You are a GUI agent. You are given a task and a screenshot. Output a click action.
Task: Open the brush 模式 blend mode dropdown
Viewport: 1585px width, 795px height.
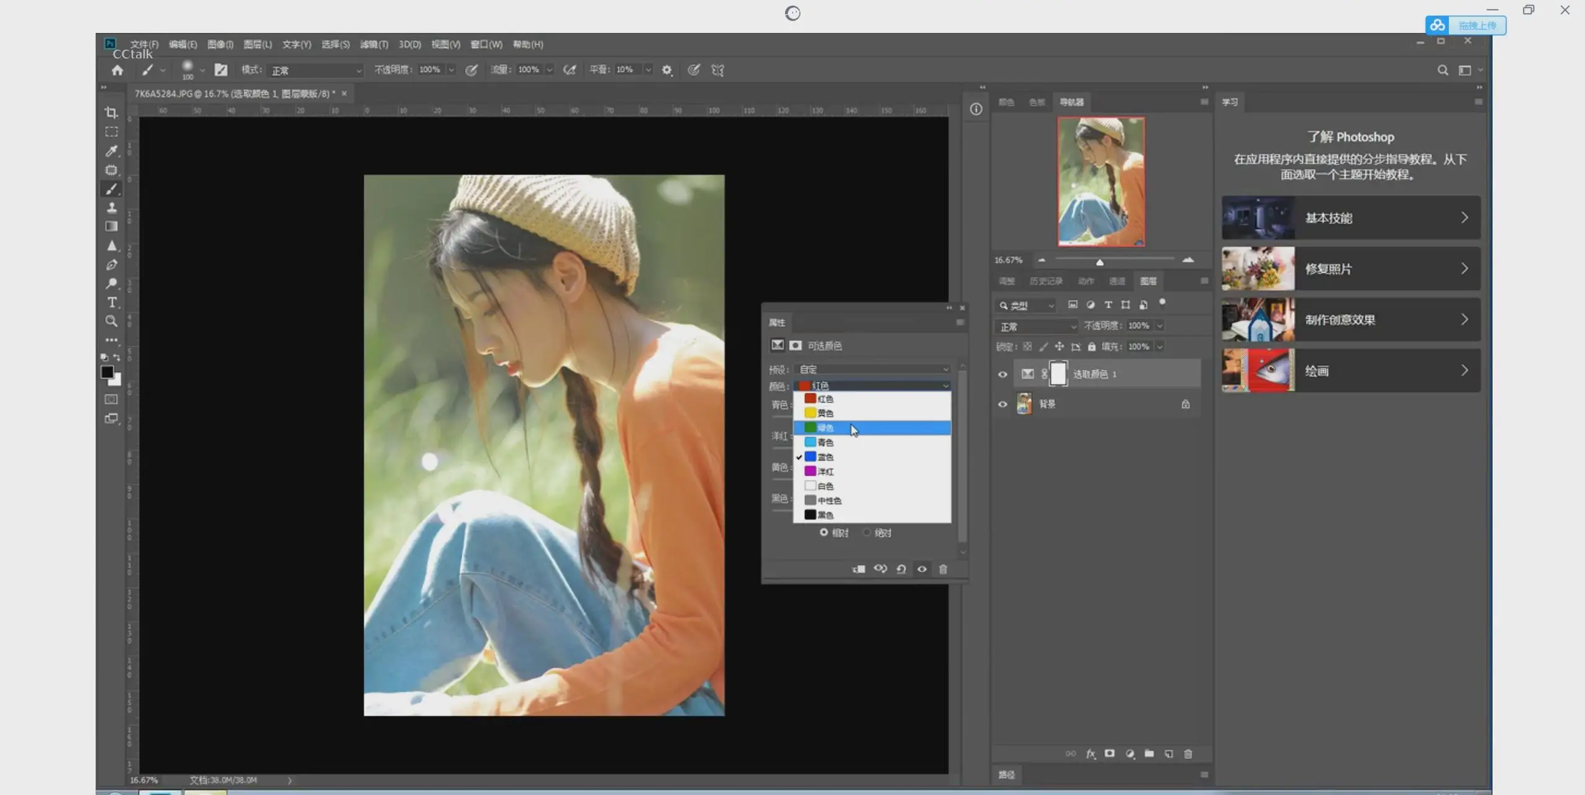(x=316, y=70)
